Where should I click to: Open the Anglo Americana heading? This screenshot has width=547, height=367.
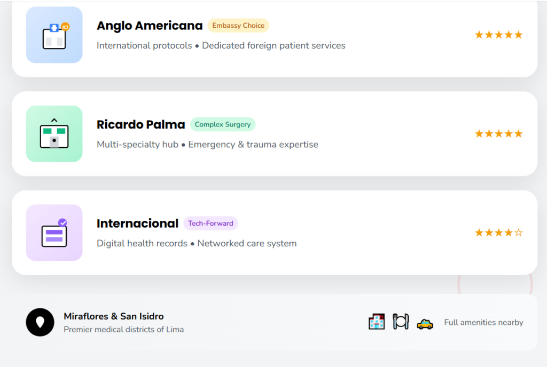(150, 26)
